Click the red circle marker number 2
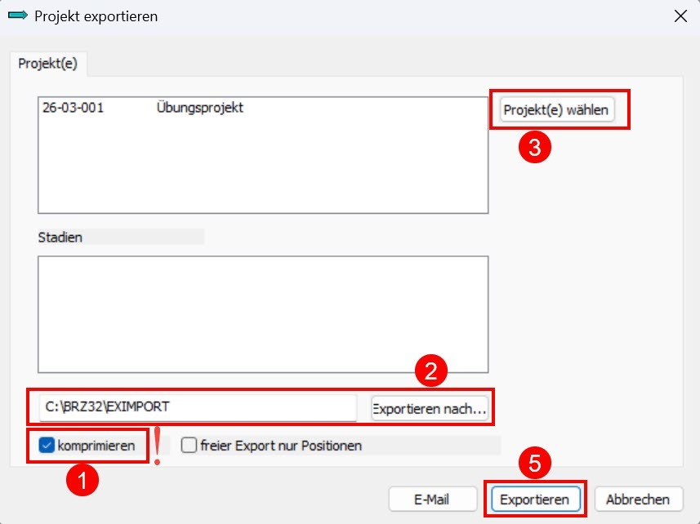This screenshot has height=524, width=700. pos(430,370)
